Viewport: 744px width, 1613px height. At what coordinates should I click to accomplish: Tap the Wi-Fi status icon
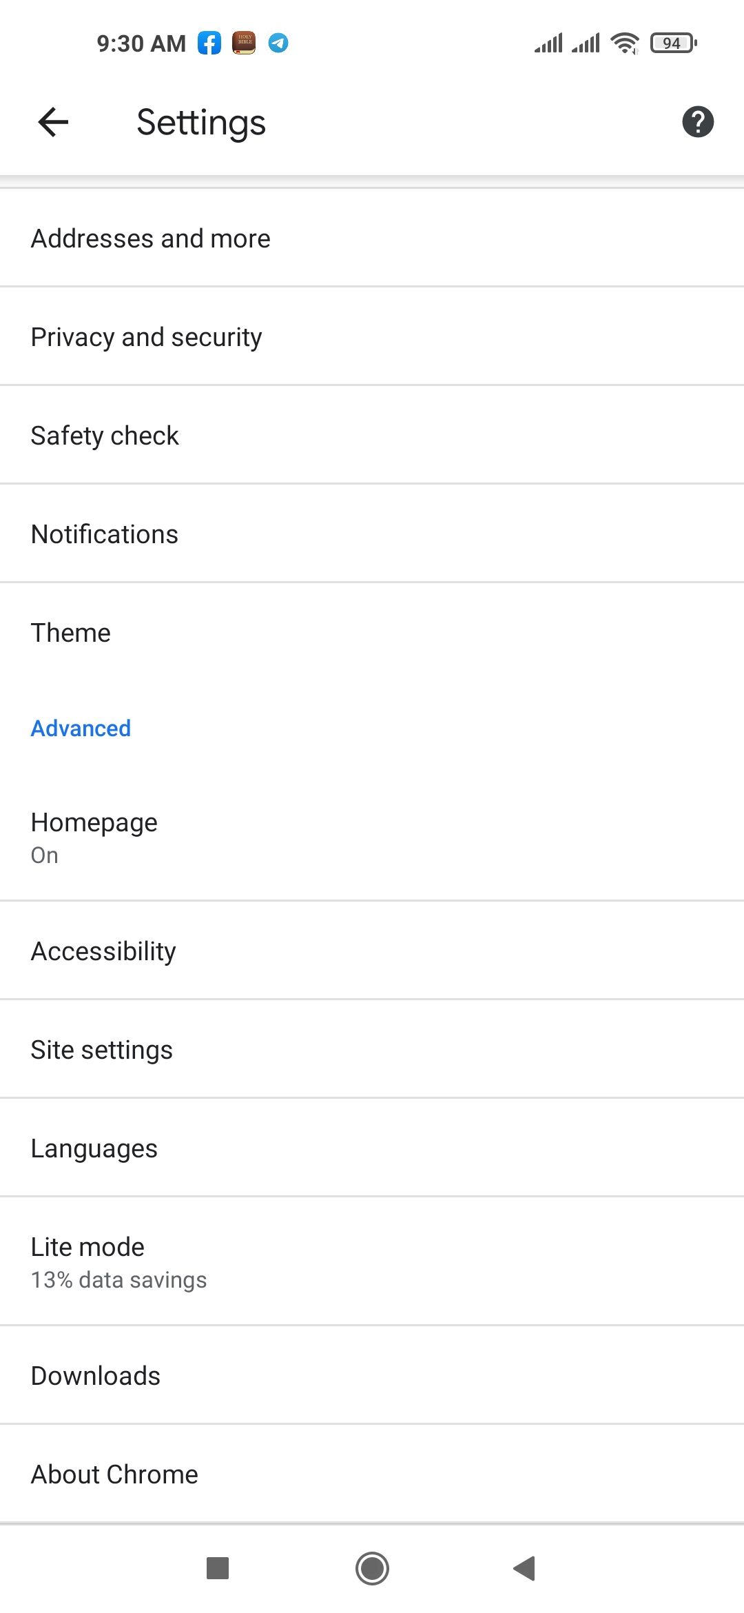pyautogui.click(x=624, y=43)
